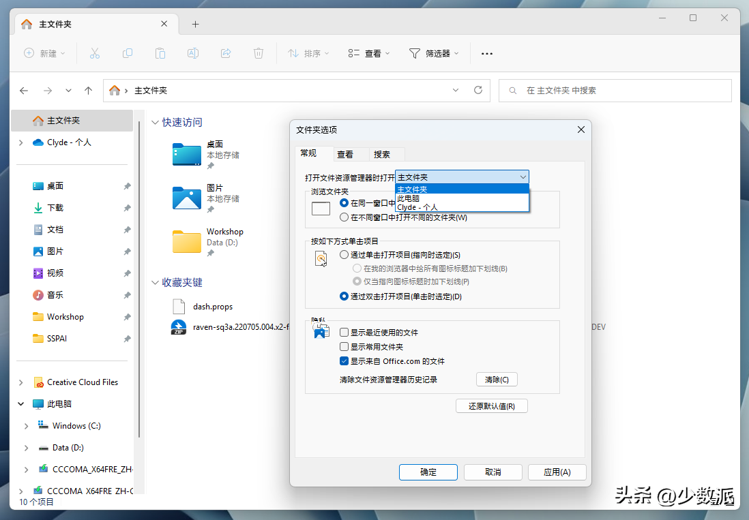Screen dimensions: 749x520
Task: Switch to the 搜索 tab in dialog
Action: 382,154
